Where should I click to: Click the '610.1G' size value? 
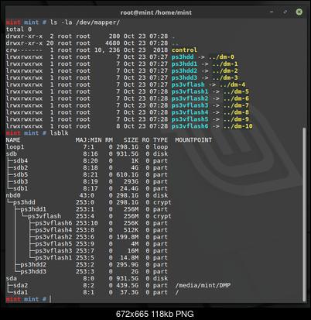coord(127,174)
